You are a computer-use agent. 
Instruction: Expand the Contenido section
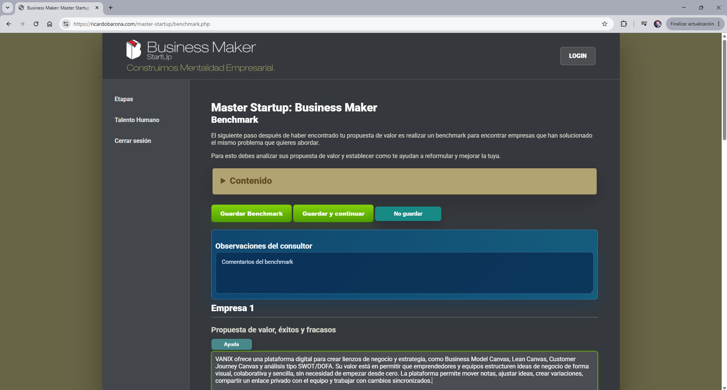404,181
